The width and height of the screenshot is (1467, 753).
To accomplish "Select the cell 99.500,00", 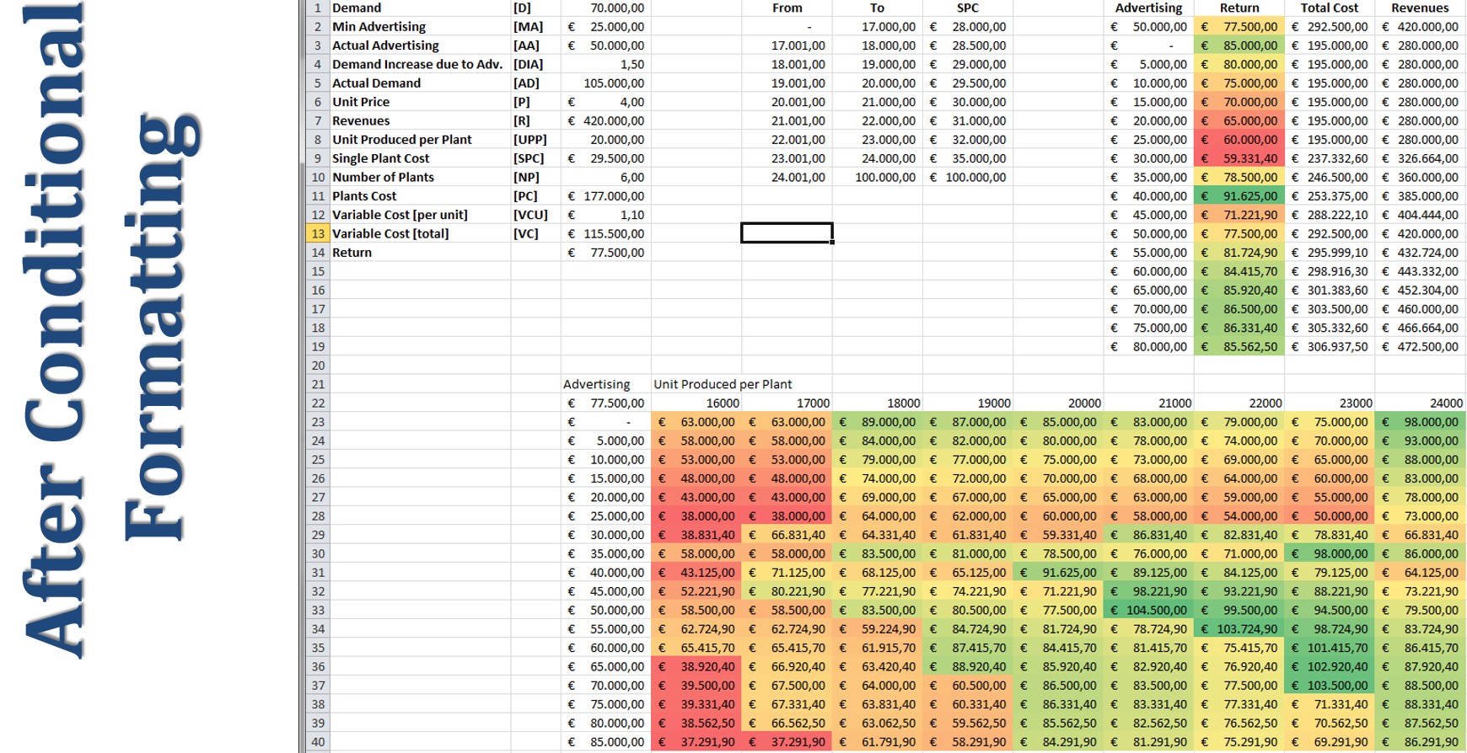I will point(1239,610).
